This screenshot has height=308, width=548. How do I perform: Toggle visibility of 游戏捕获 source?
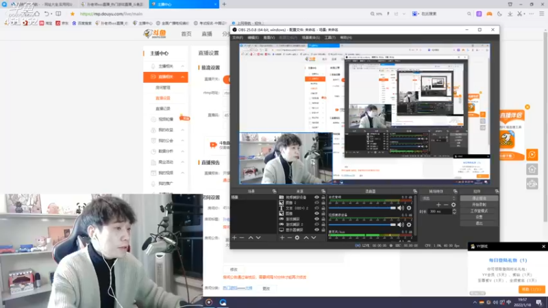(x=316, y=219)
